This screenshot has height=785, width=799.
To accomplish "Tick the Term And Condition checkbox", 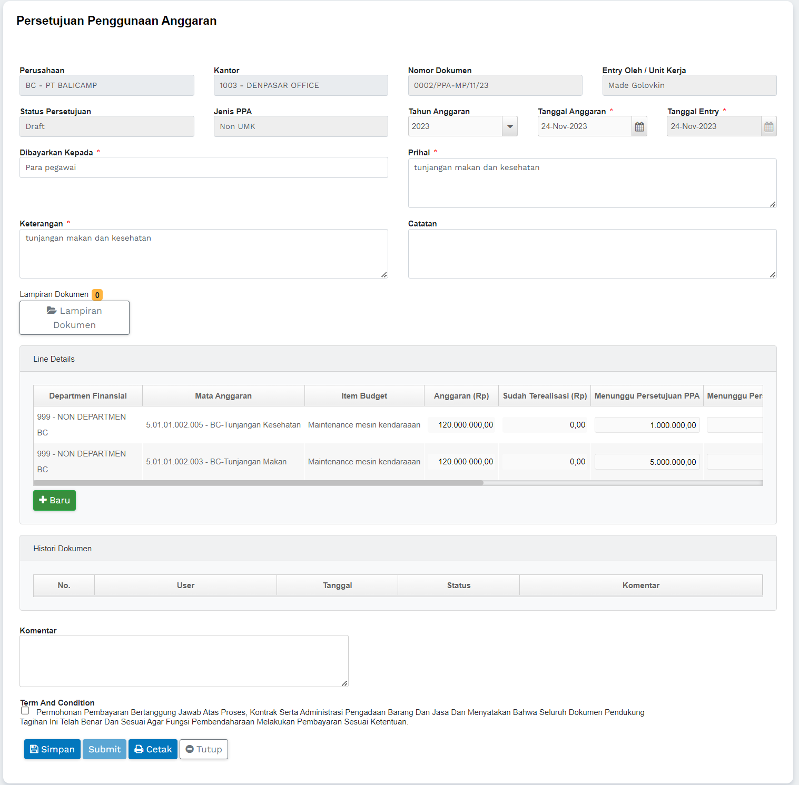I will click(25, 711).
